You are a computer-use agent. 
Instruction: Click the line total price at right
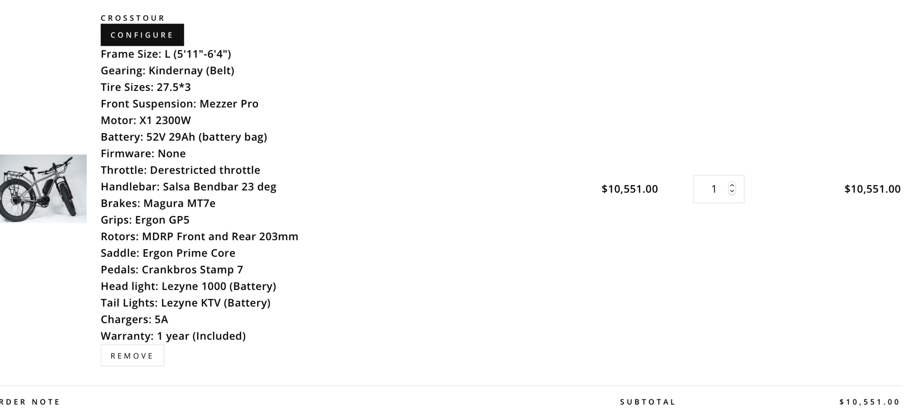(x=872, y=189)
